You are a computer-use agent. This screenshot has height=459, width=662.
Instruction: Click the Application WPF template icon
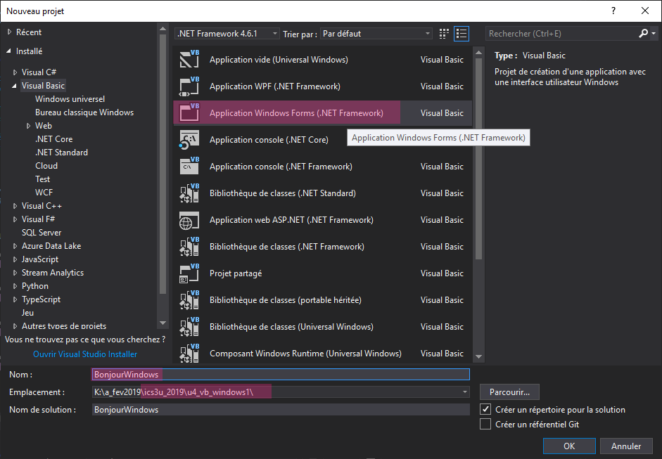pyautogui.click(x=189, y=86)
